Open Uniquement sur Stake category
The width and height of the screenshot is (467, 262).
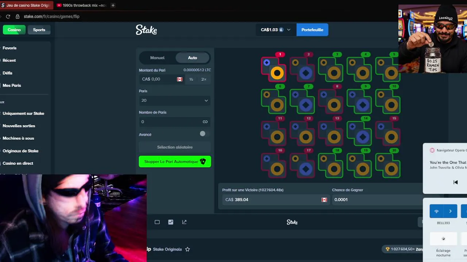click(23, 114)
